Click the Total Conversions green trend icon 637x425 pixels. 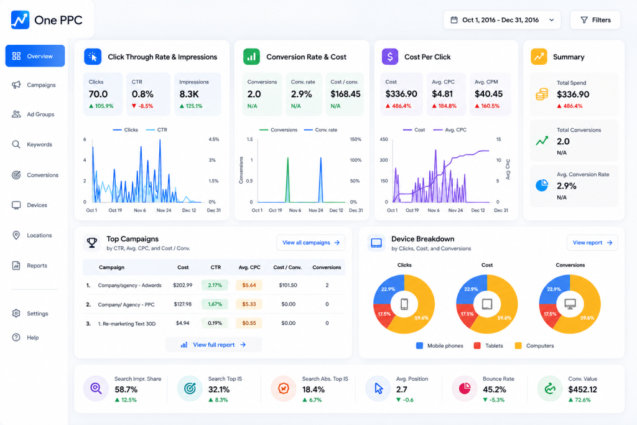pos(542,141)
